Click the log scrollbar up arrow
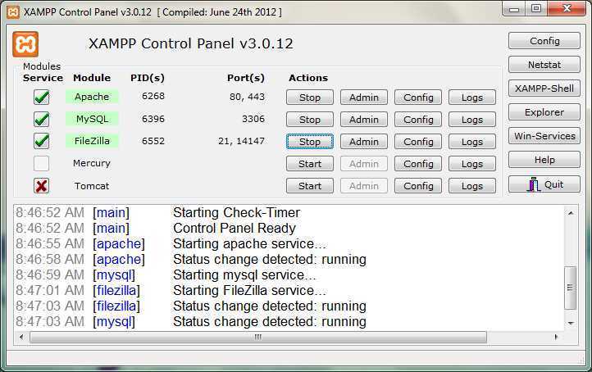The width and height of the screenshot is (592, 372). [571, 214]
